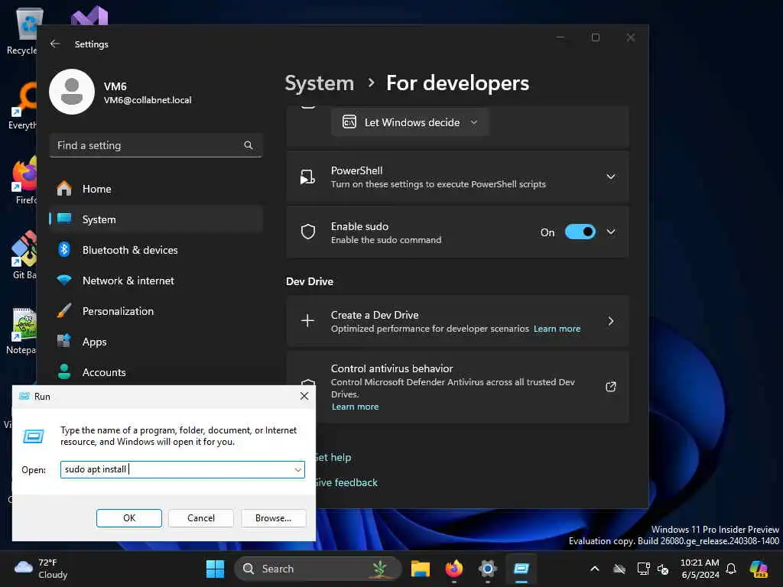Viewport: 783px width, 587px height.
Task: Open File Explorer from the taskbar
Action: tap(420, 569)
